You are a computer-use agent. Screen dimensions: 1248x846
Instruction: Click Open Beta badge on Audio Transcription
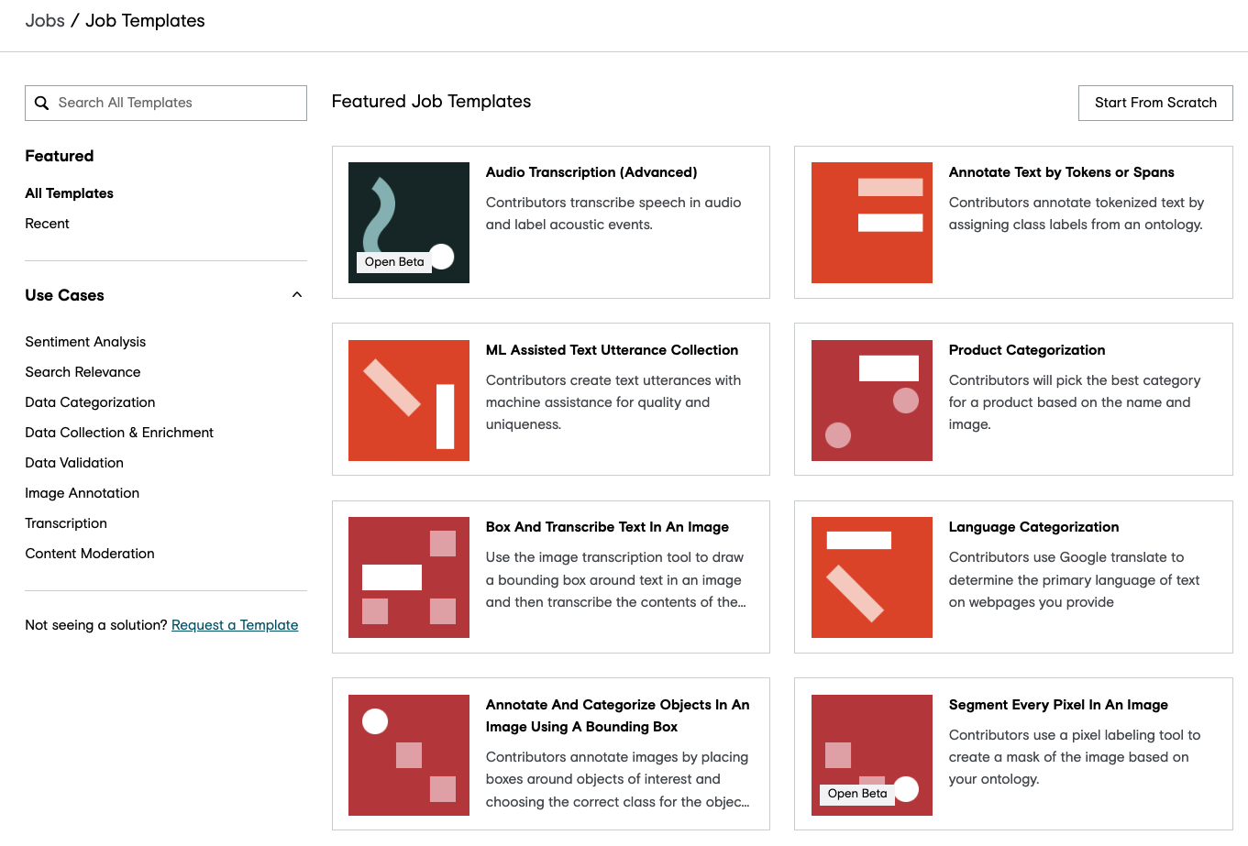click(394, 262)
